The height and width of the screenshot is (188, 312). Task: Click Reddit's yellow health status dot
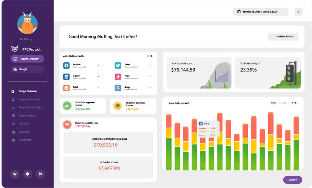pos(98,88)
